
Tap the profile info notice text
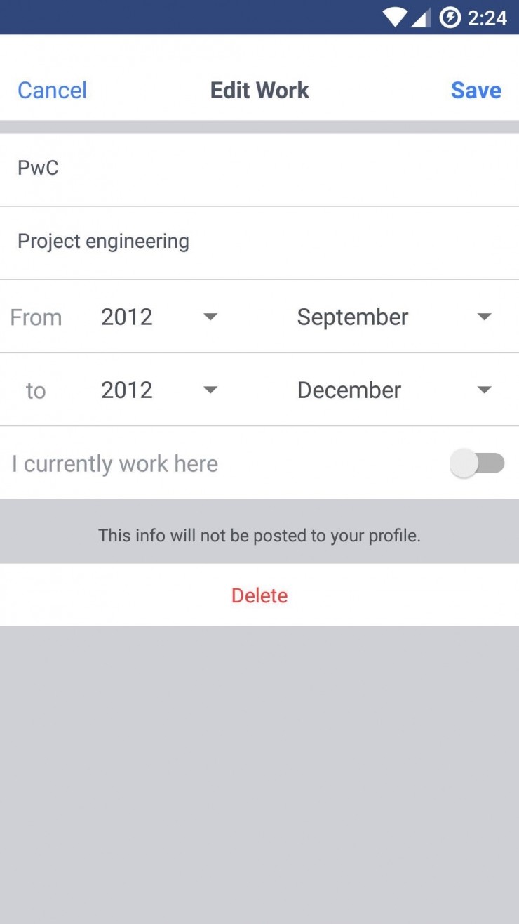point(259,536)
